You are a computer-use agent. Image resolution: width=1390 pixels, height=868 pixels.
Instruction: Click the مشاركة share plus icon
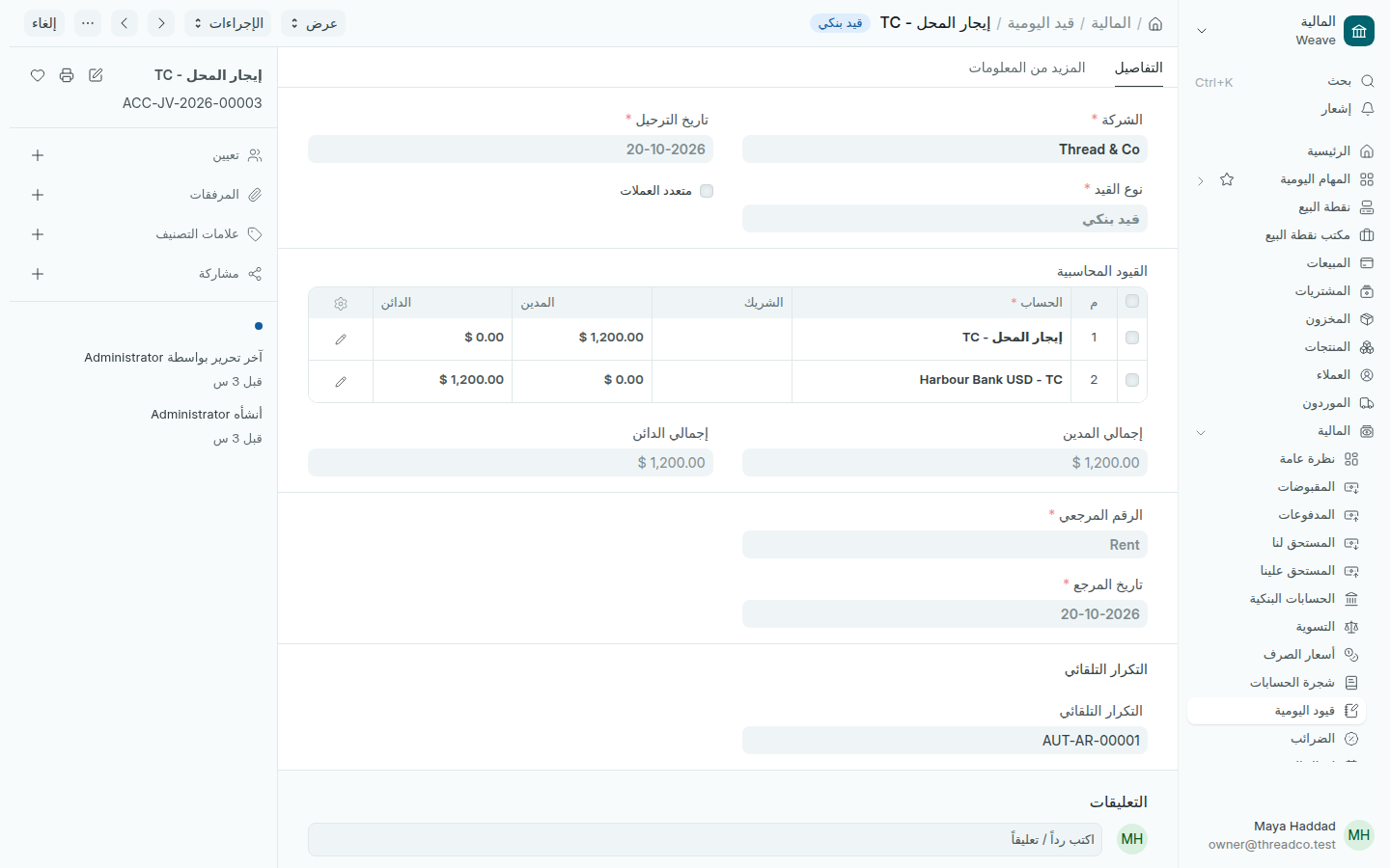[x=38, y=274]
